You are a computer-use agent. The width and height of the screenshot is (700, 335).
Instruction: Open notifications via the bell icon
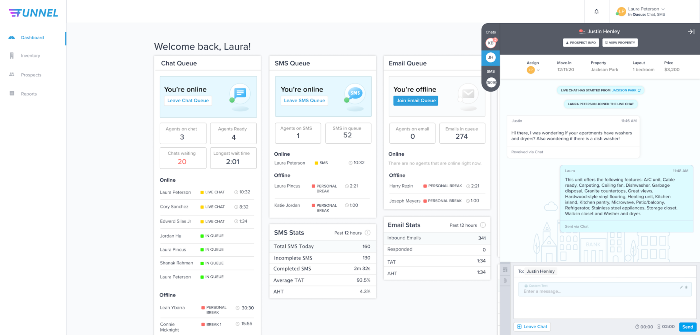point(597,11)
